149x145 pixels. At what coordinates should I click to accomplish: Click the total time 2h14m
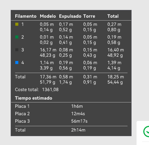(78, 130)
